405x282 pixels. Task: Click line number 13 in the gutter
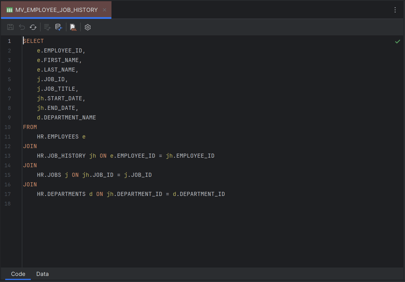[7, 156]
